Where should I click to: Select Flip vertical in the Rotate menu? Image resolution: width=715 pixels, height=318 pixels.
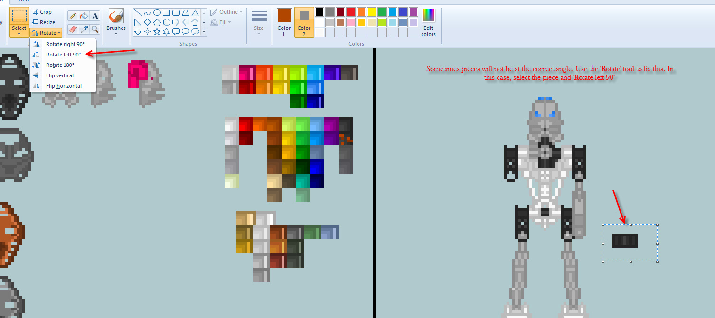60,75
